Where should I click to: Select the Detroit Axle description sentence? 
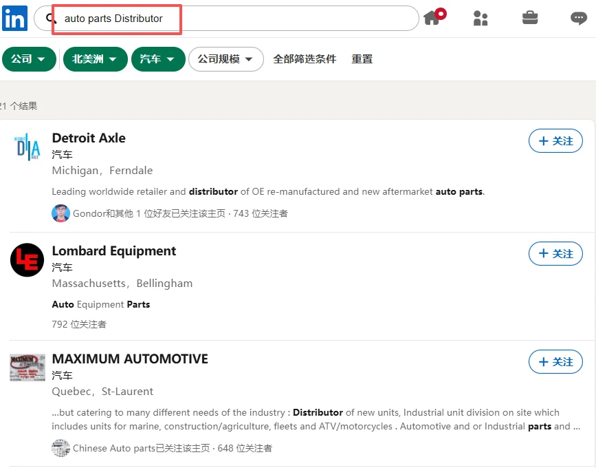pos(268,191)
